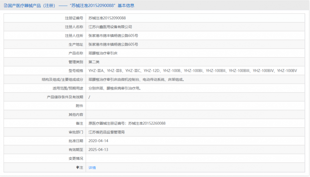Click the label 结构及组成/主要组成成分
Viewport: 310px width, 177px height.
point(63,80)
